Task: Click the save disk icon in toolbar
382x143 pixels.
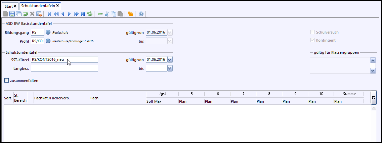Action: (x=12, y=14)
